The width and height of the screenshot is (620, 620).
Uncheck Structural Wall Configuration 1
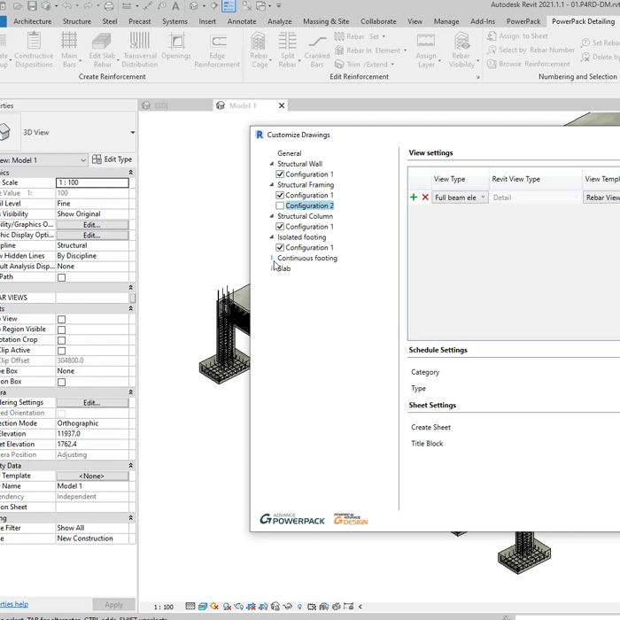click(x=280, y=174)
